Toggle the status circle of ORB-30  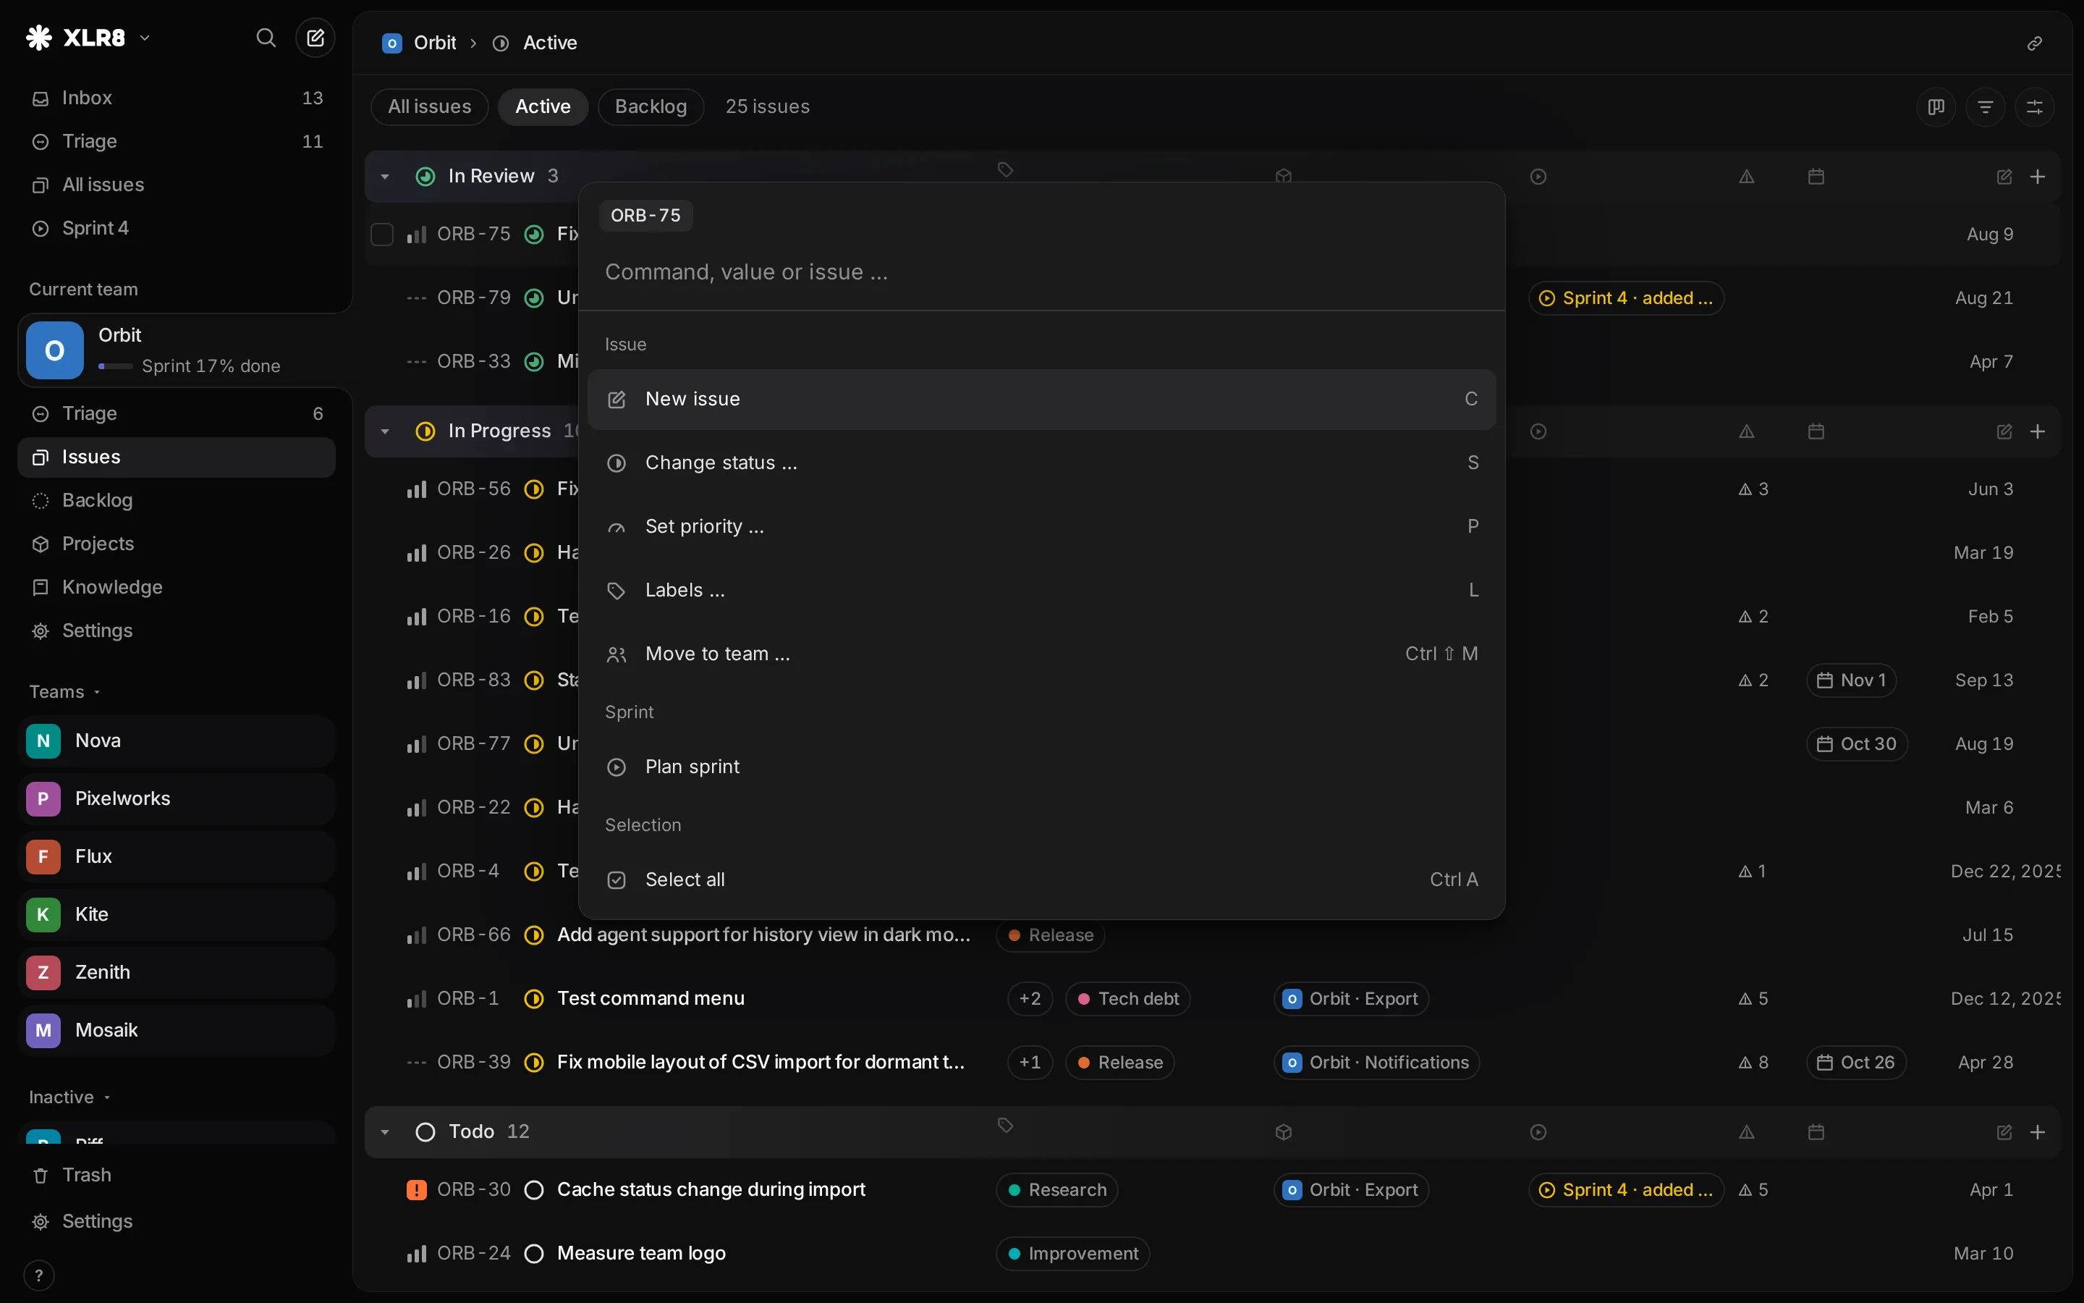534,1190
